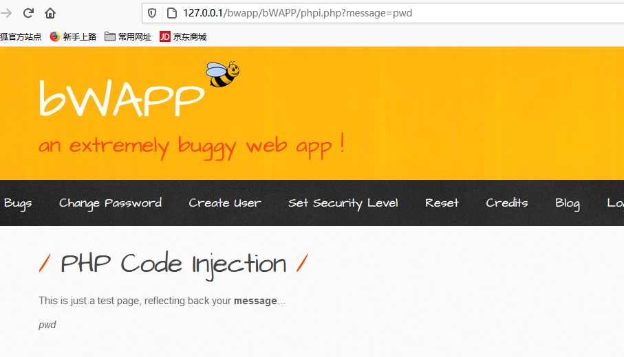Click the page info document icon

172,13
